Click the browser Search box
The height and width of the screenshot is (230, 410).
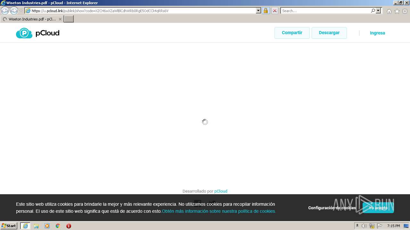point(326,11)
